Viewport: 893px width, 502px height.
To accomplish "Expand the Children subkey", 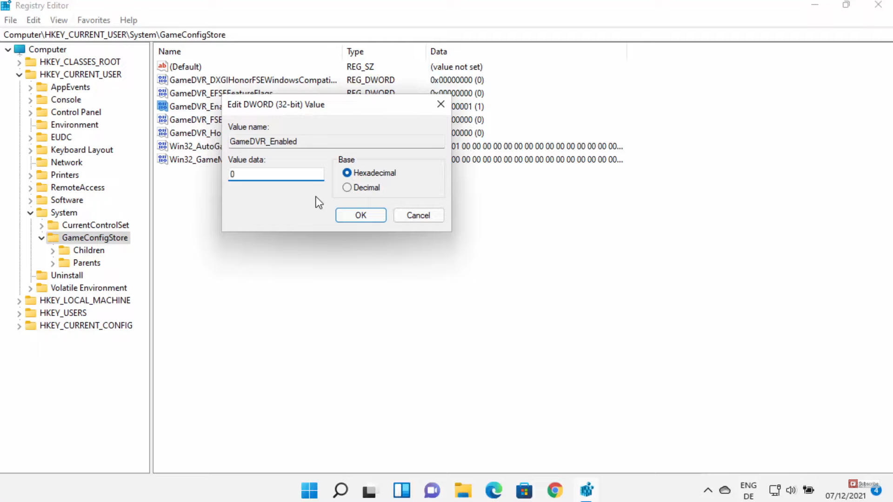I will pos(53,251).
